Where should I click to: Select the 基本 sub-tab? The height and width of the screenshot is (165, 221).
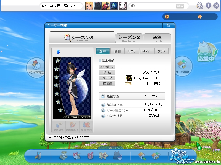click(x=103, y=51)
